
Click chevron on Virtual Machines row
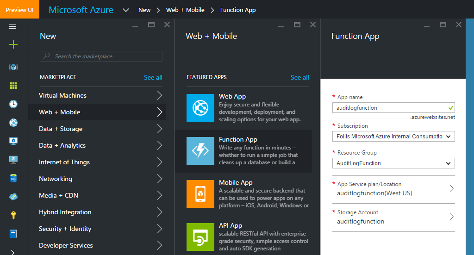[160, 95]
